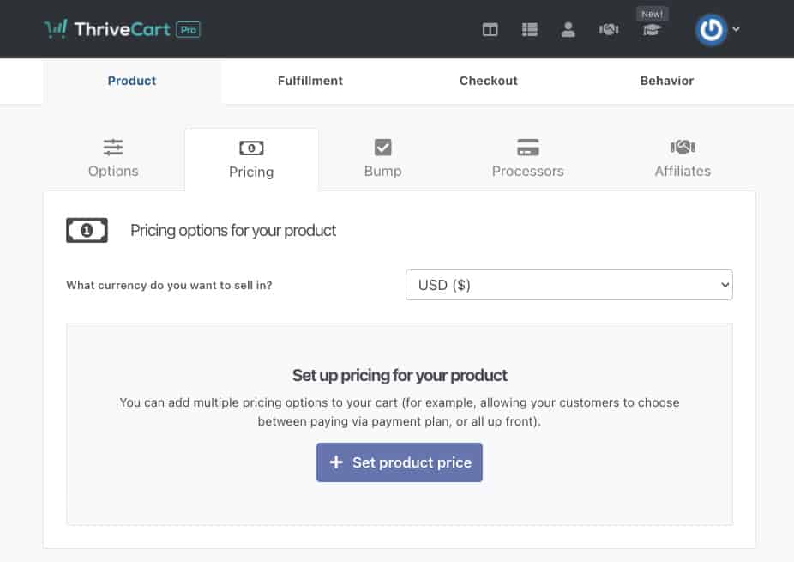Open the products list icon in top bar
Image resolution: width=794 pixels, height=562 pixels.
530,28
